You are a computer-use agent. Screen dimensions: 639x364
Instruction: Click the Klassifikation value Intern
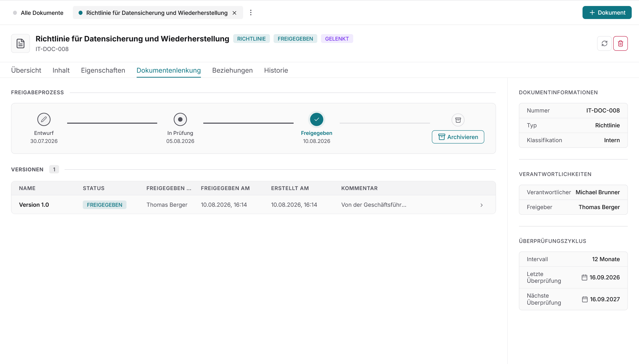(x=612, y=140)
